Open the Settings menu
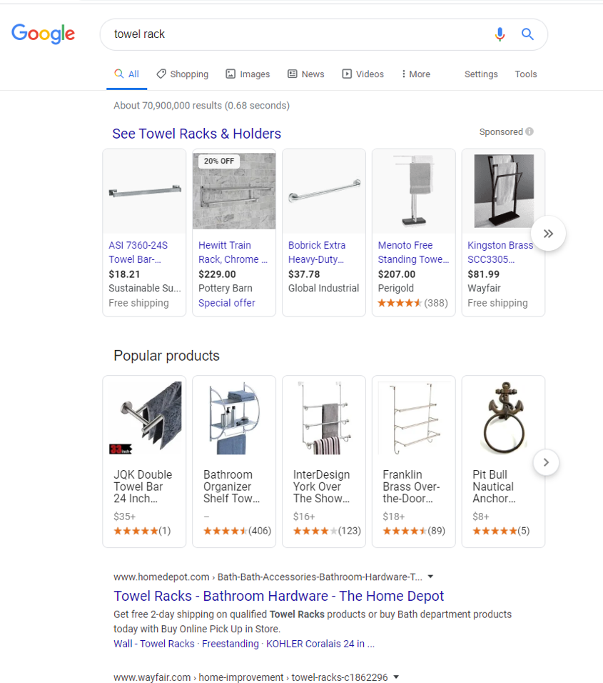This screenshot has height=683, width=603. [481, 74]
